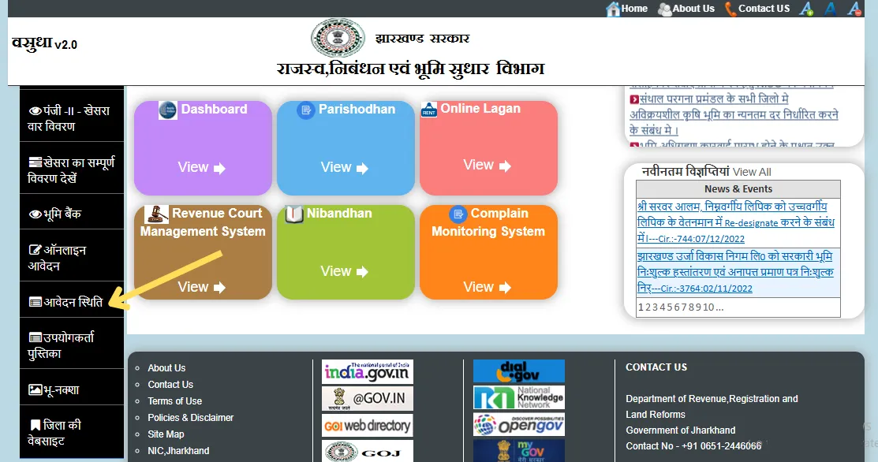Click the Jharkhand government emblem logo
Image resolution: width=878 pixels, height=462 pixels.
point(338,38)
